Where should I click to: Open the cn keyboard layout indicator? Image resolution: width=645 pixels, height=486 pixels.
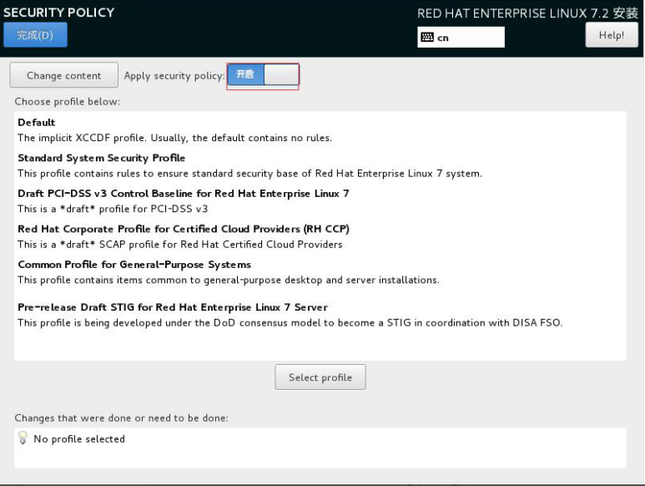(461, 38)
